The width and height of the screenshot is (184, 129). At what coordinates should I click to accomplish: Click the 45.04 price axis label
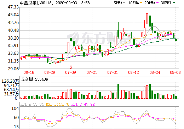coord(13,15)
